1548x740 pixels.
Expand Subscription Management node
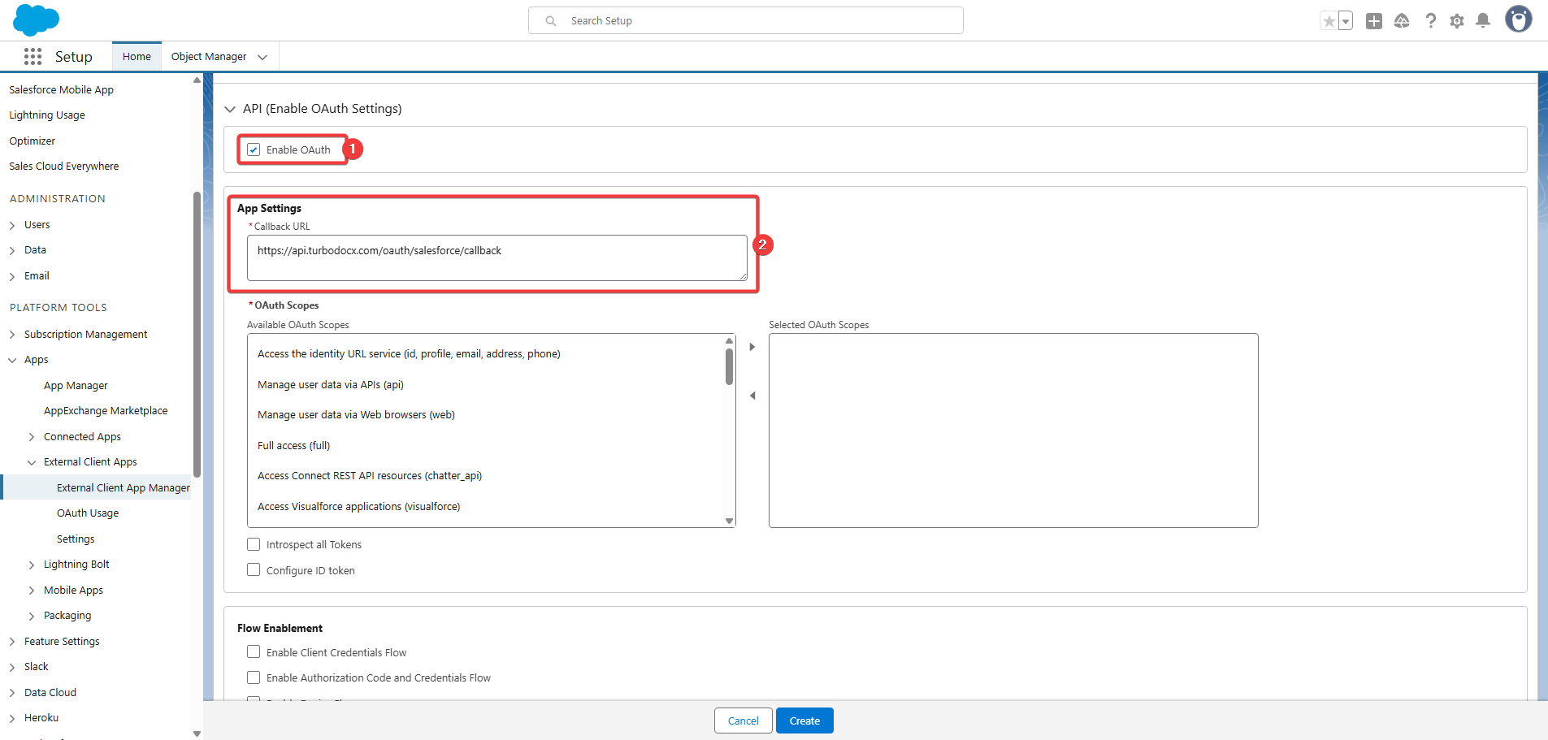tap(12, 335)
